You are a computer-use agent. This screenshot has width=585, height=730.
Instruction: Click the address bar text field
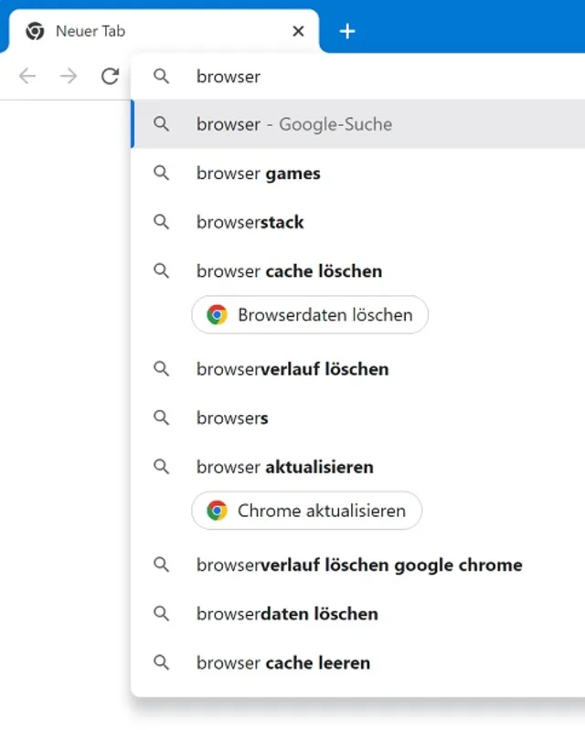point(366,77)
